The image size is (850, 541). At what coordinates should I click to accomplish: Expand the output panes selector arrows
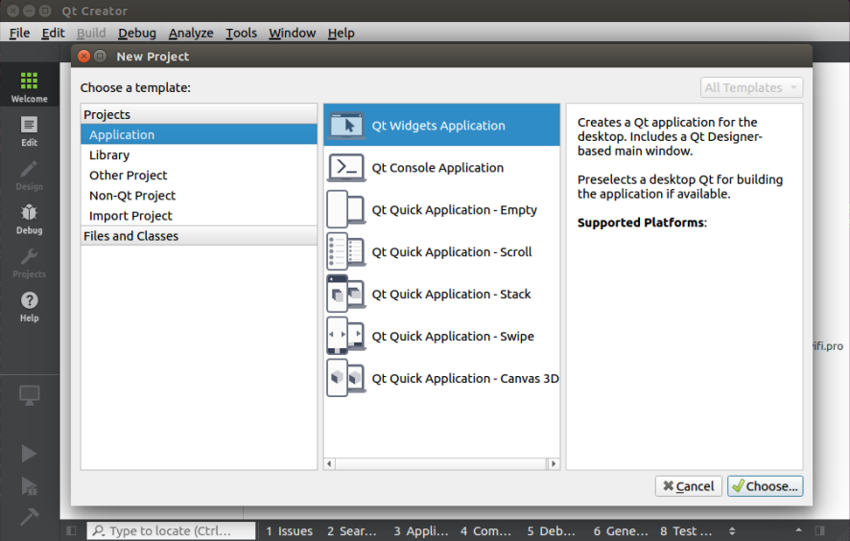pos(733,531)
